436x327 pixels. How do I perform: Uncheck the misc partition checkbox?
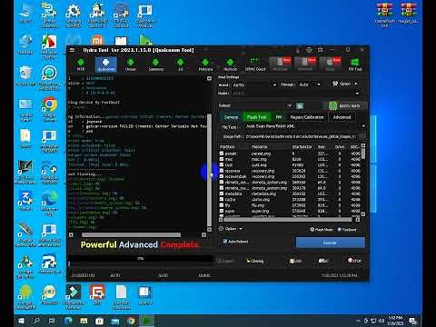point(222,159)
